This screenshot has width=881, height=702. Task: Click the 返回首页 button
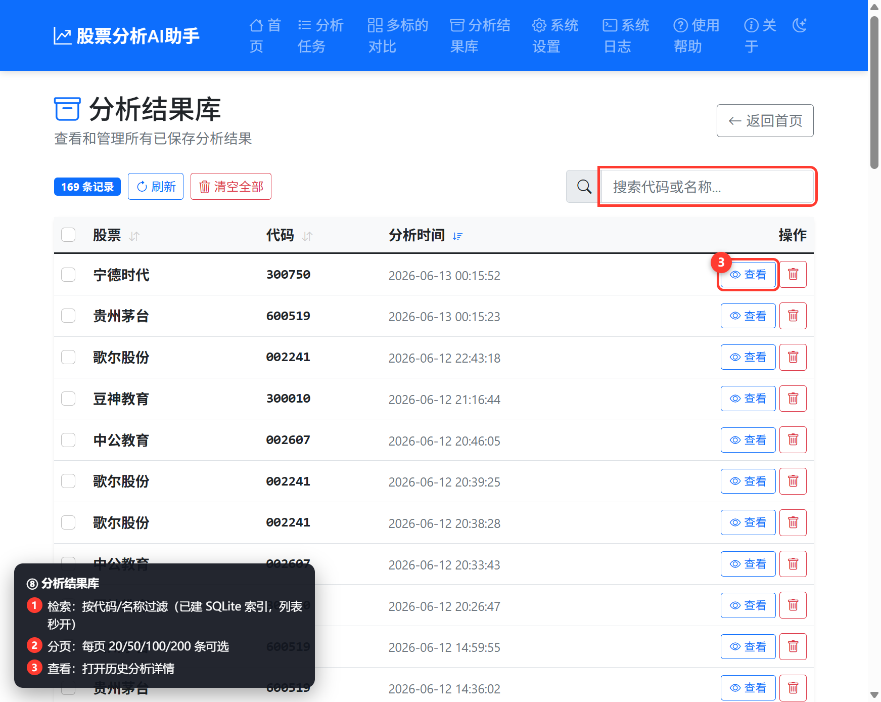(765, 120)
